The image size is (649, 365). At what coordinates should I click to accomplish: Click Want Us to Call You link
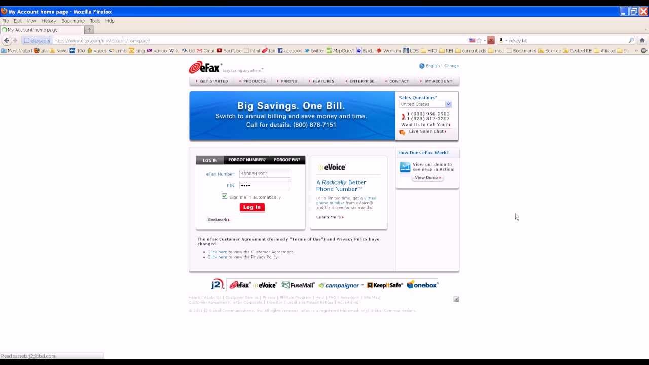(x=426, y=125)
